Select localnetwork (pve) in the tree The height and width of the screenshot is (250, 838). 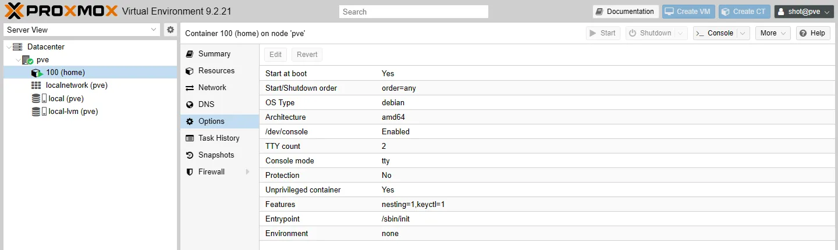coord(90,85)
